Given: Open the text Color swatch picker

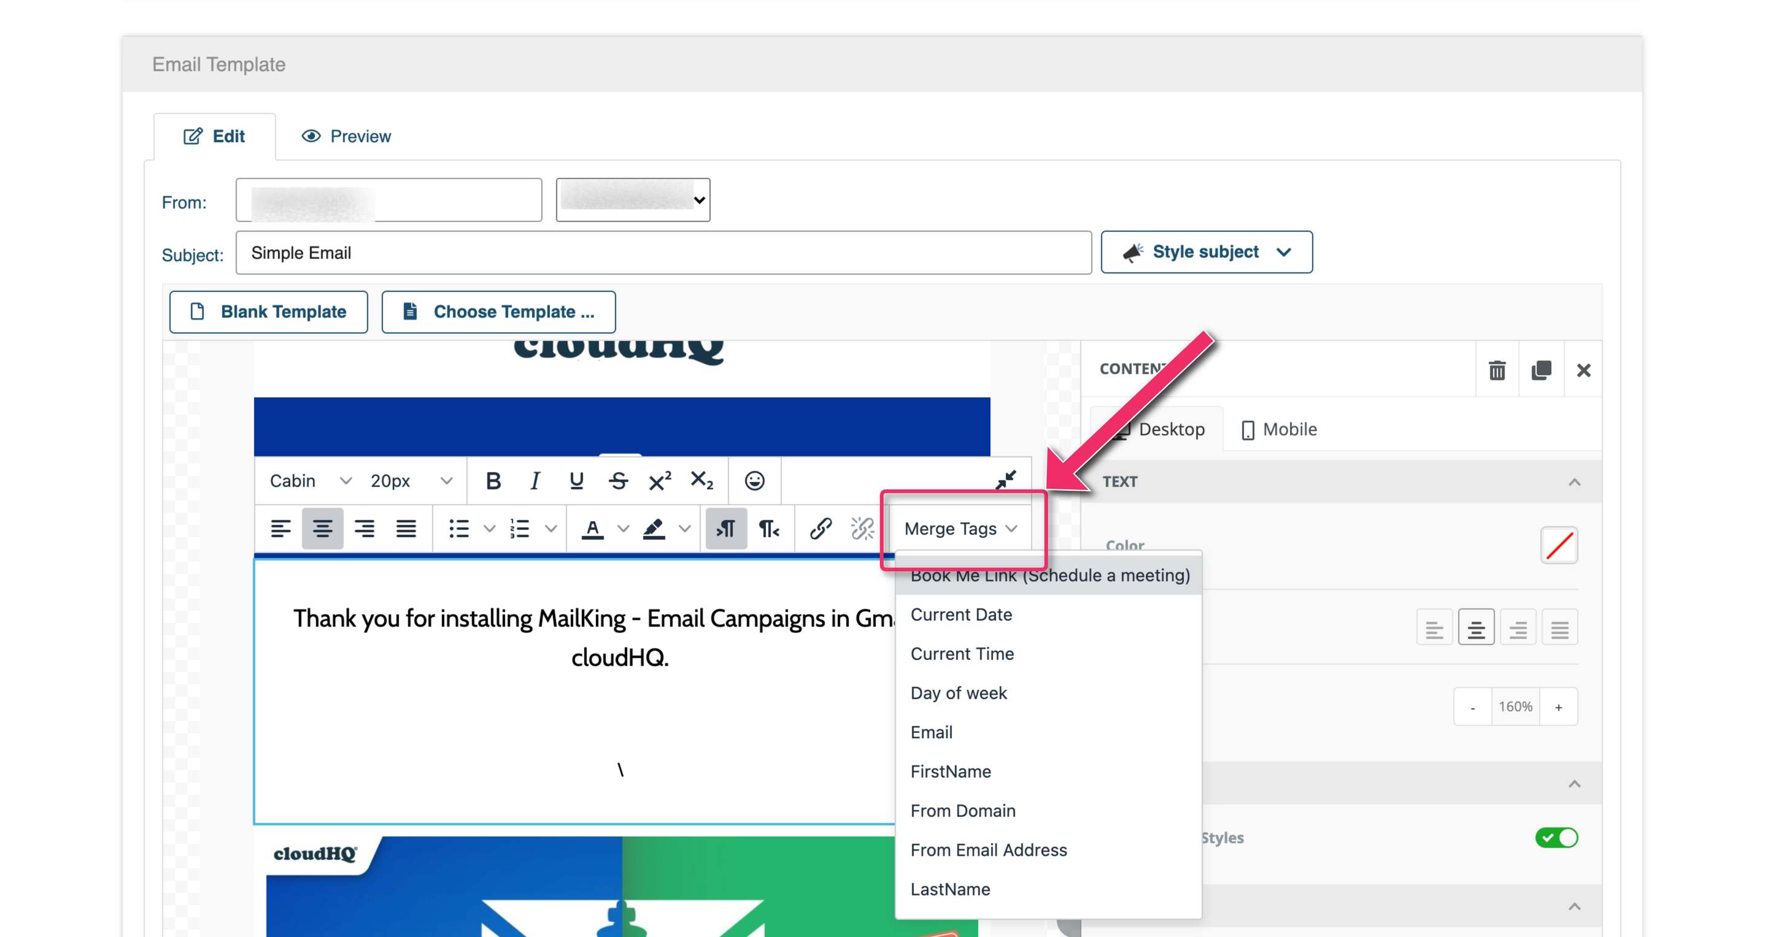Looking at the screenshot, I should (x=1559, y=545).
